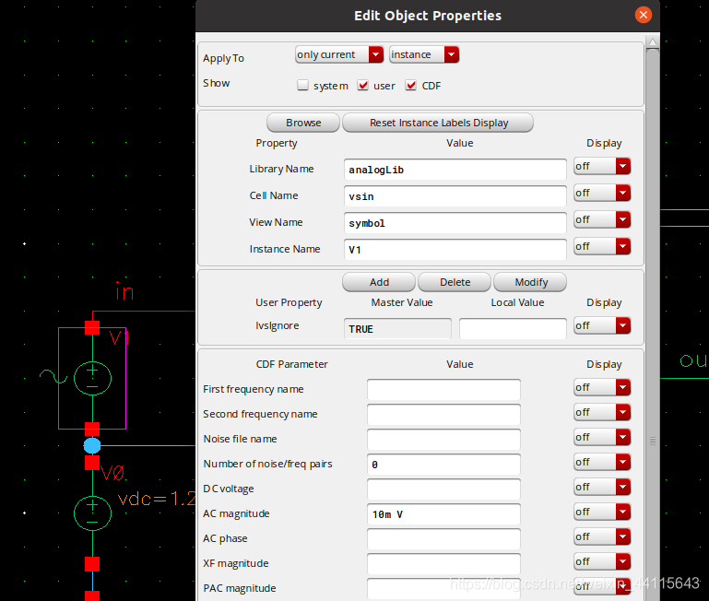The height and width of the screenshot is (601, 709).
Task: Click the Second frequency name field
Action: pyautogui.click(x=443, y=414)
